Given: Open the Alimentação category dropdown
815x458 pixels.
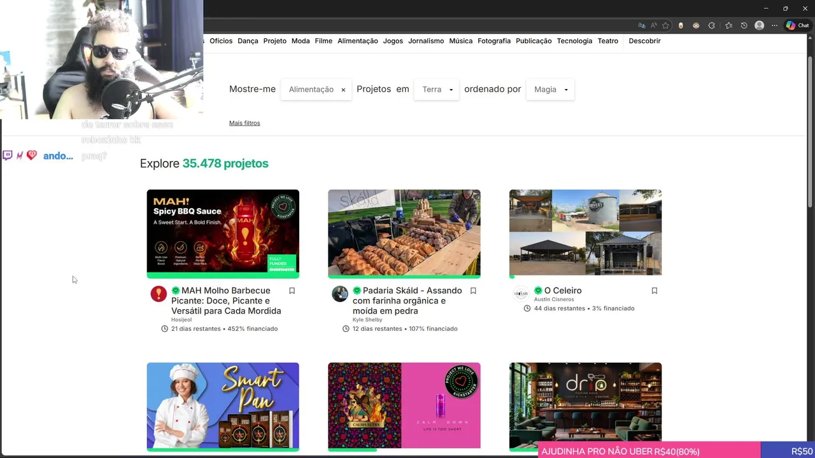Looking at the screenshot, I should tap(316, 90).
